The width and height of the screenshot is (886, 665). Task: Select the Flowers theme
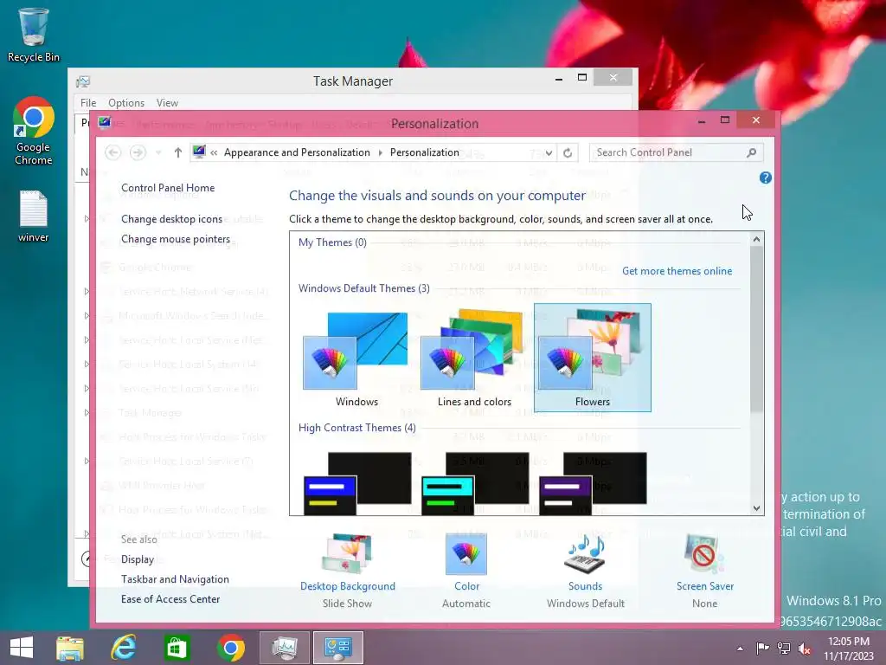pyautogui.click(x=592, y=358)
